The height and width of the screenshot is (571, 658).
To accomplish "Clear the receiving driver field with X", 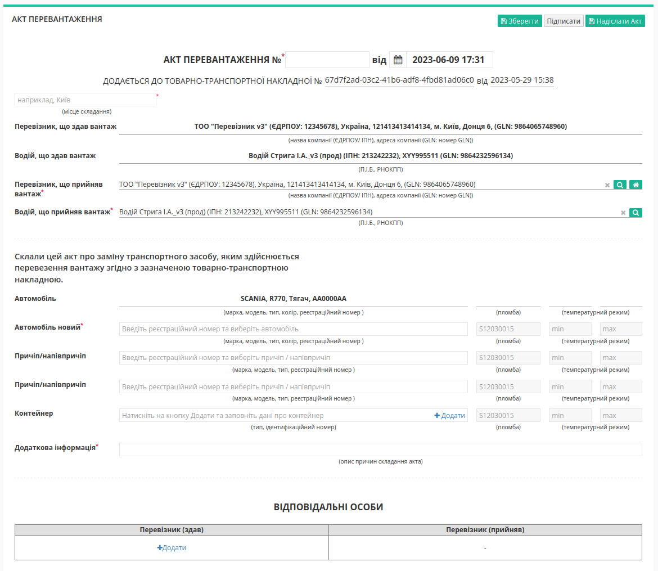I will (x=623, y=213).
